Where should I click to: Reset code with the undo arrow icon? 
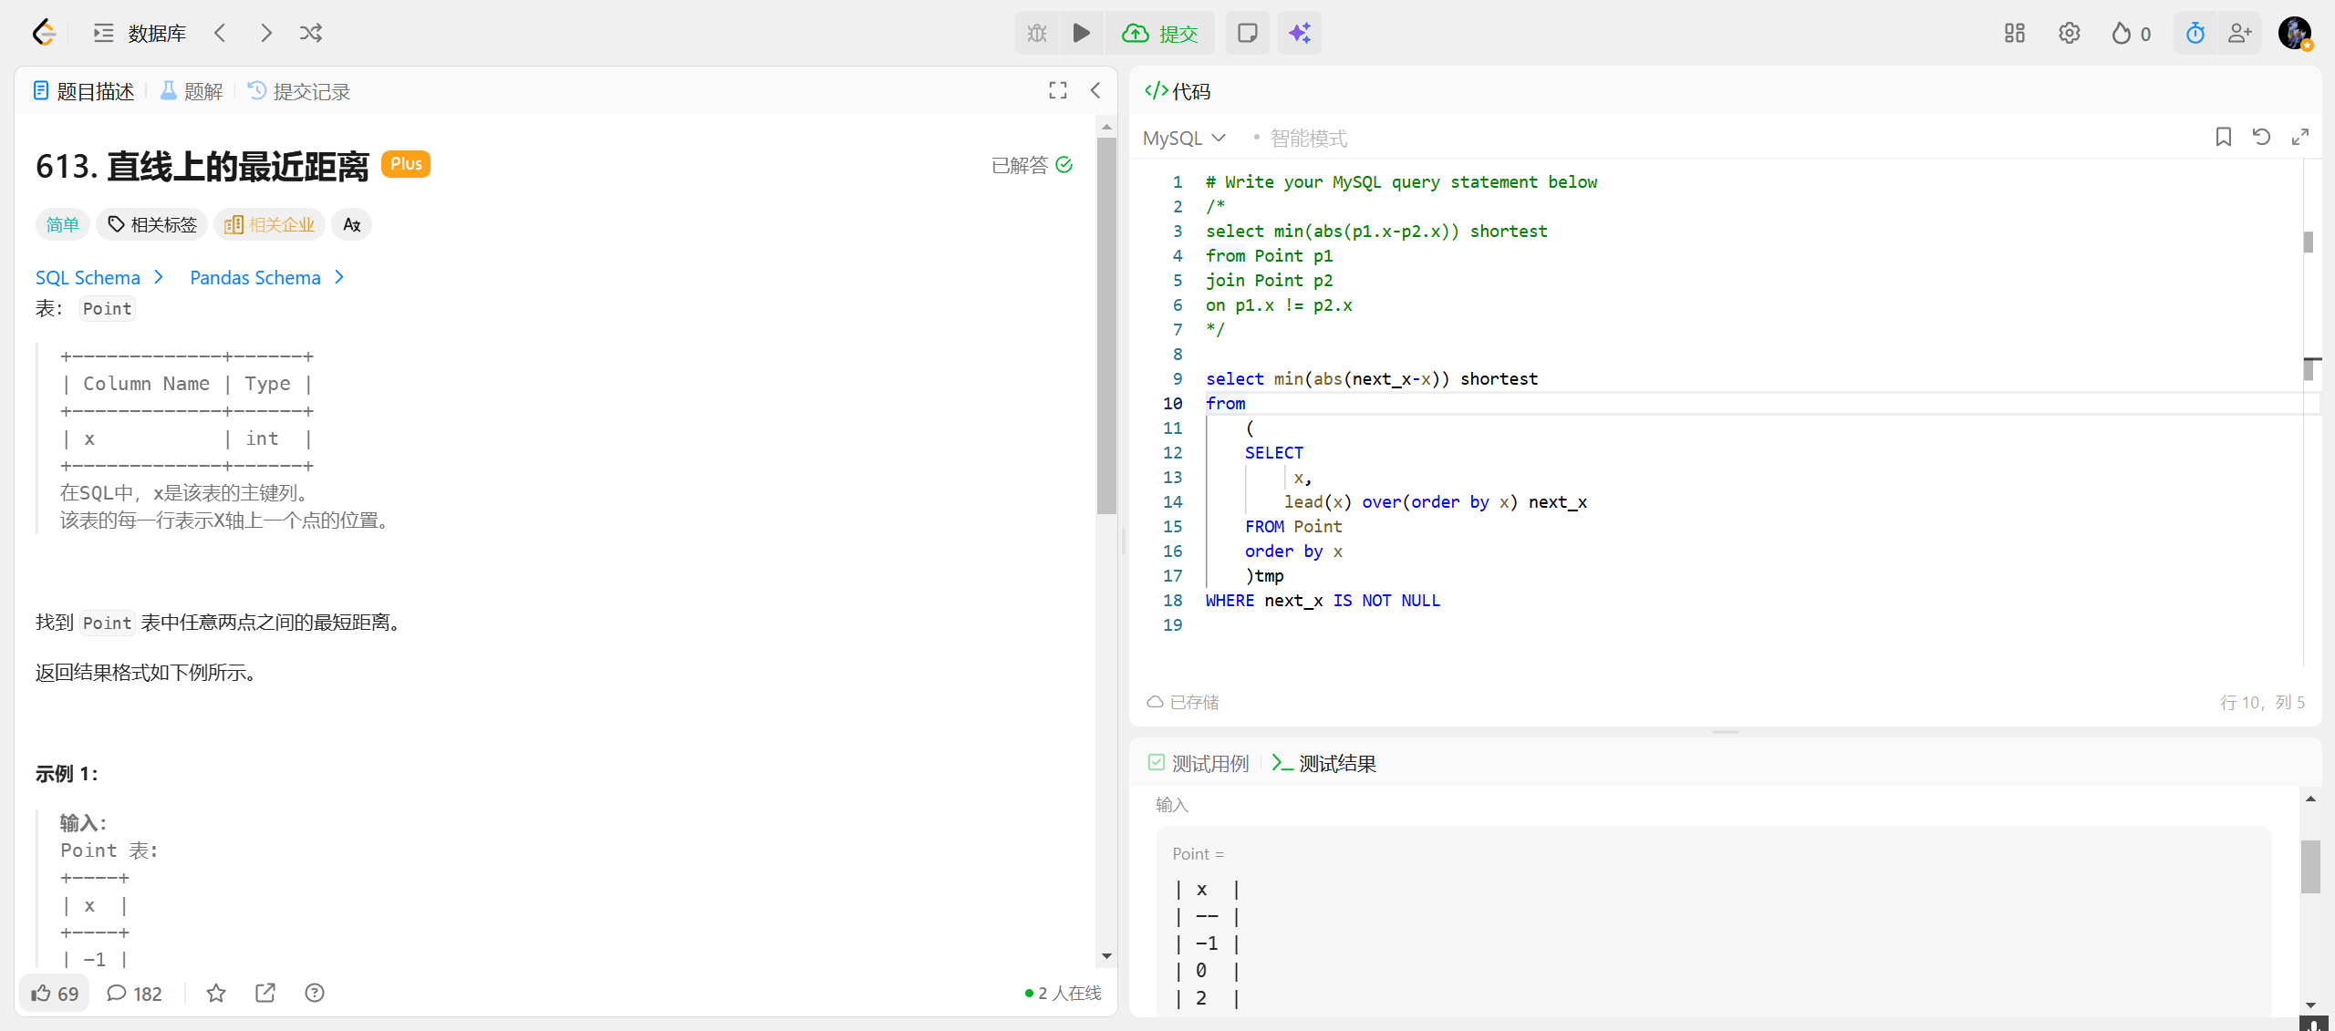click(2261, 138)
